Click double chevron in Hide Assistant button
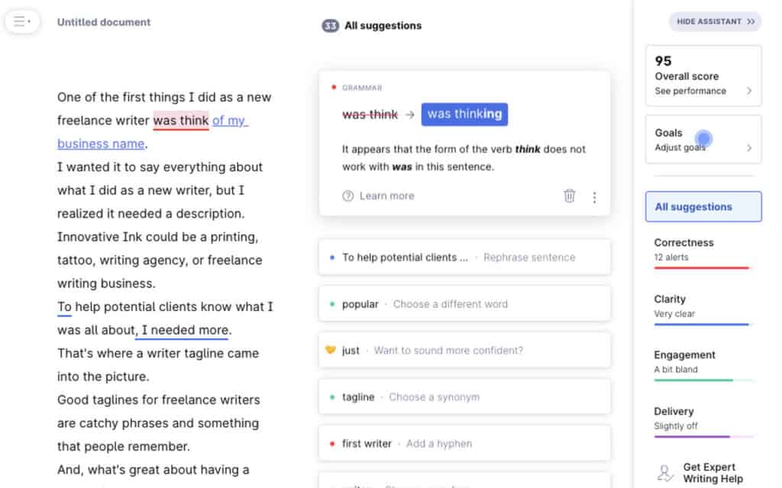782x488 pixels. pyautogui.click(x=751, y=21)
